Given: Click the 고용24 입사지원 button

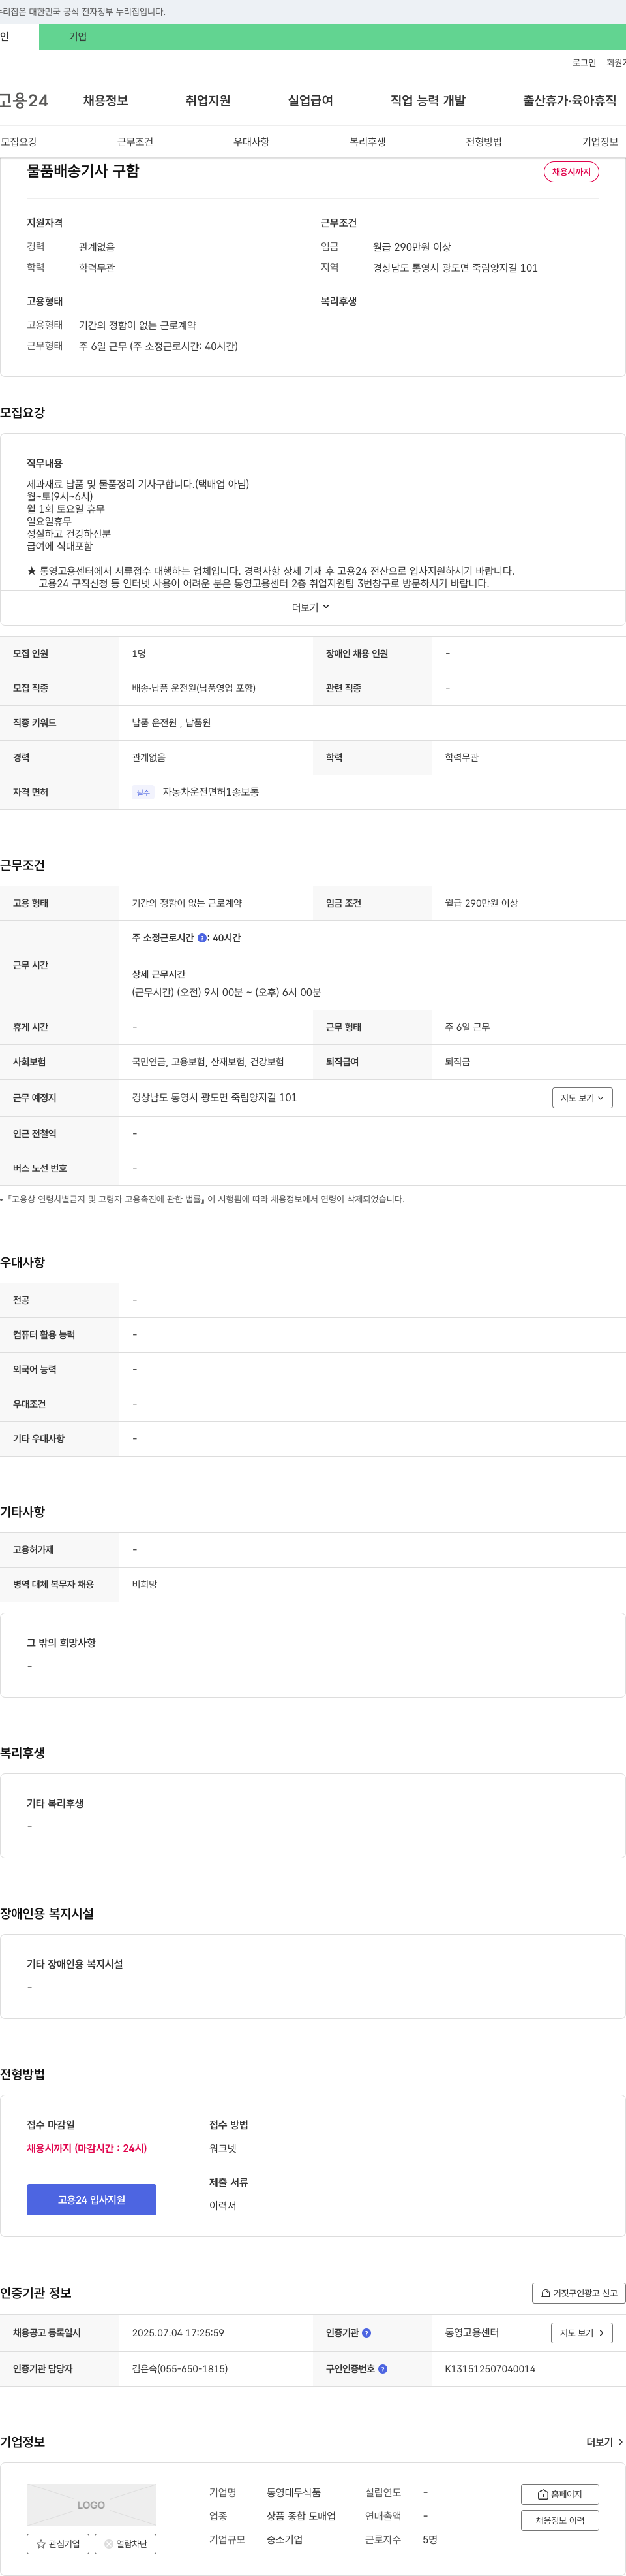Looking at the screenshot, I should coord(91,2199).
